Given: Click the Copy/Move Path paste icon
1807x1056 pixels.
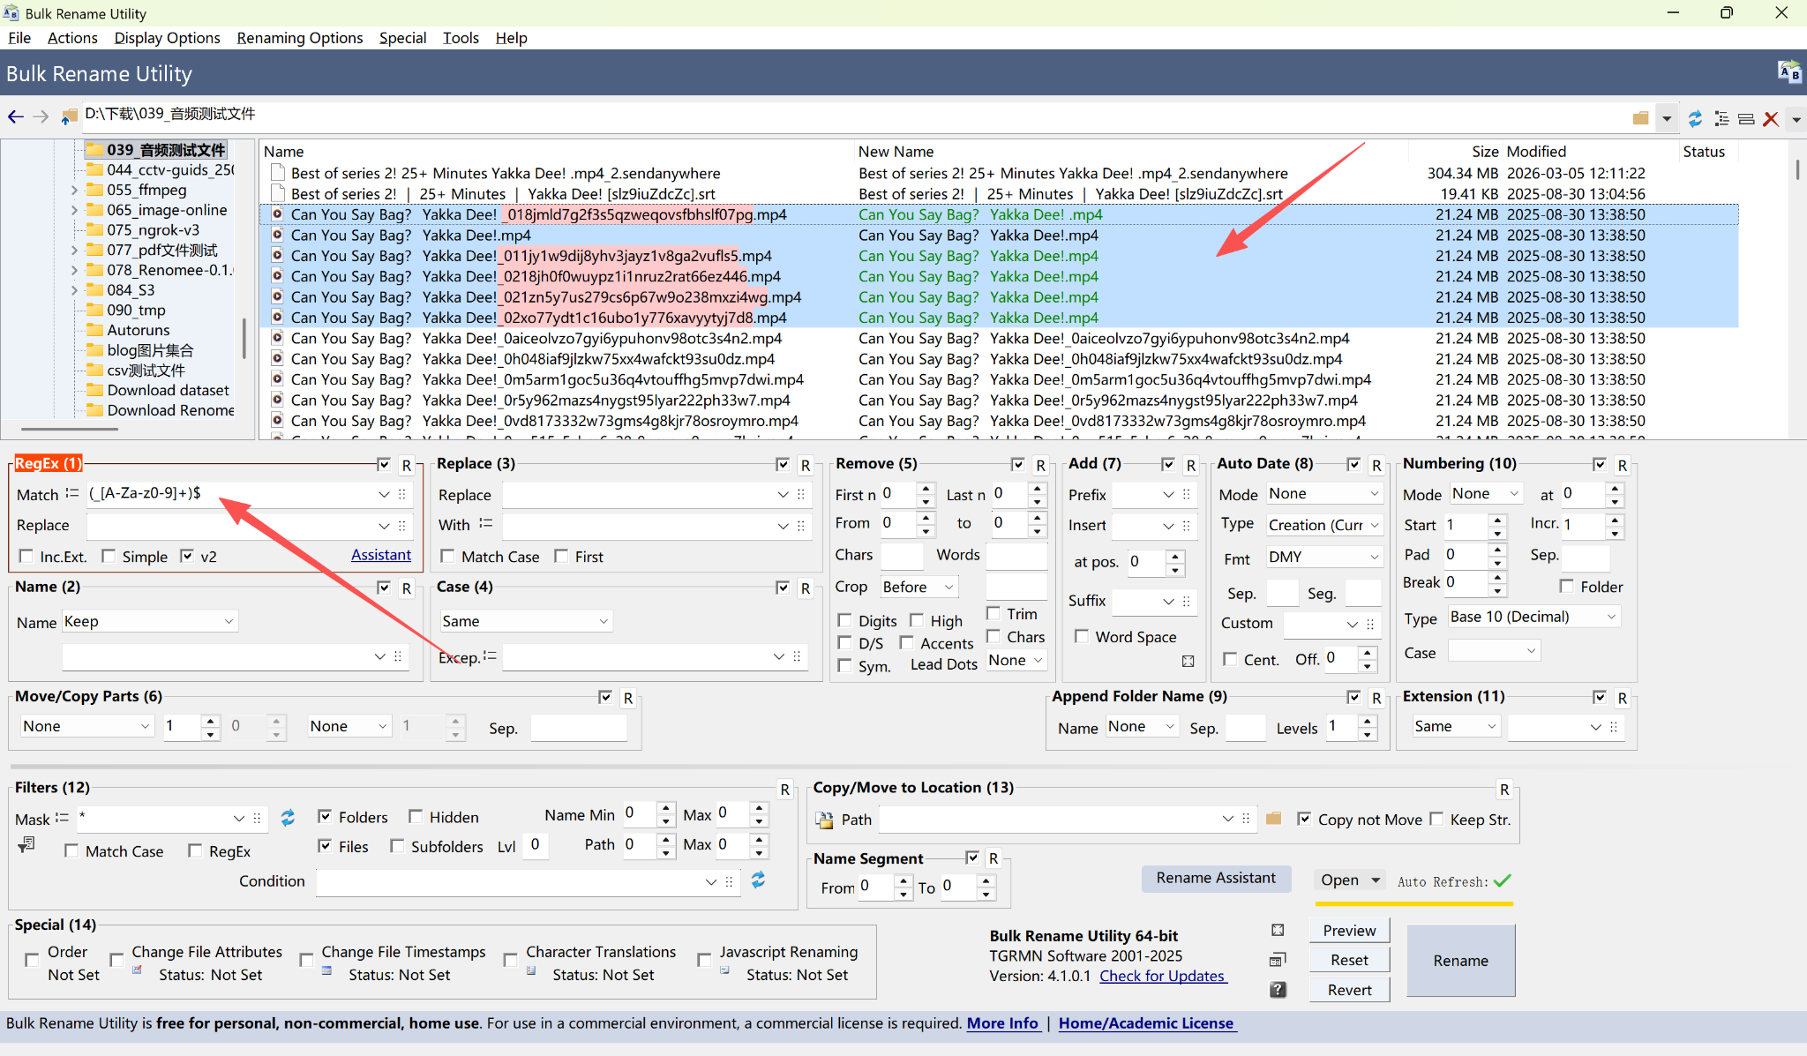Looking at the screenshot, I should tap(824, 820).
